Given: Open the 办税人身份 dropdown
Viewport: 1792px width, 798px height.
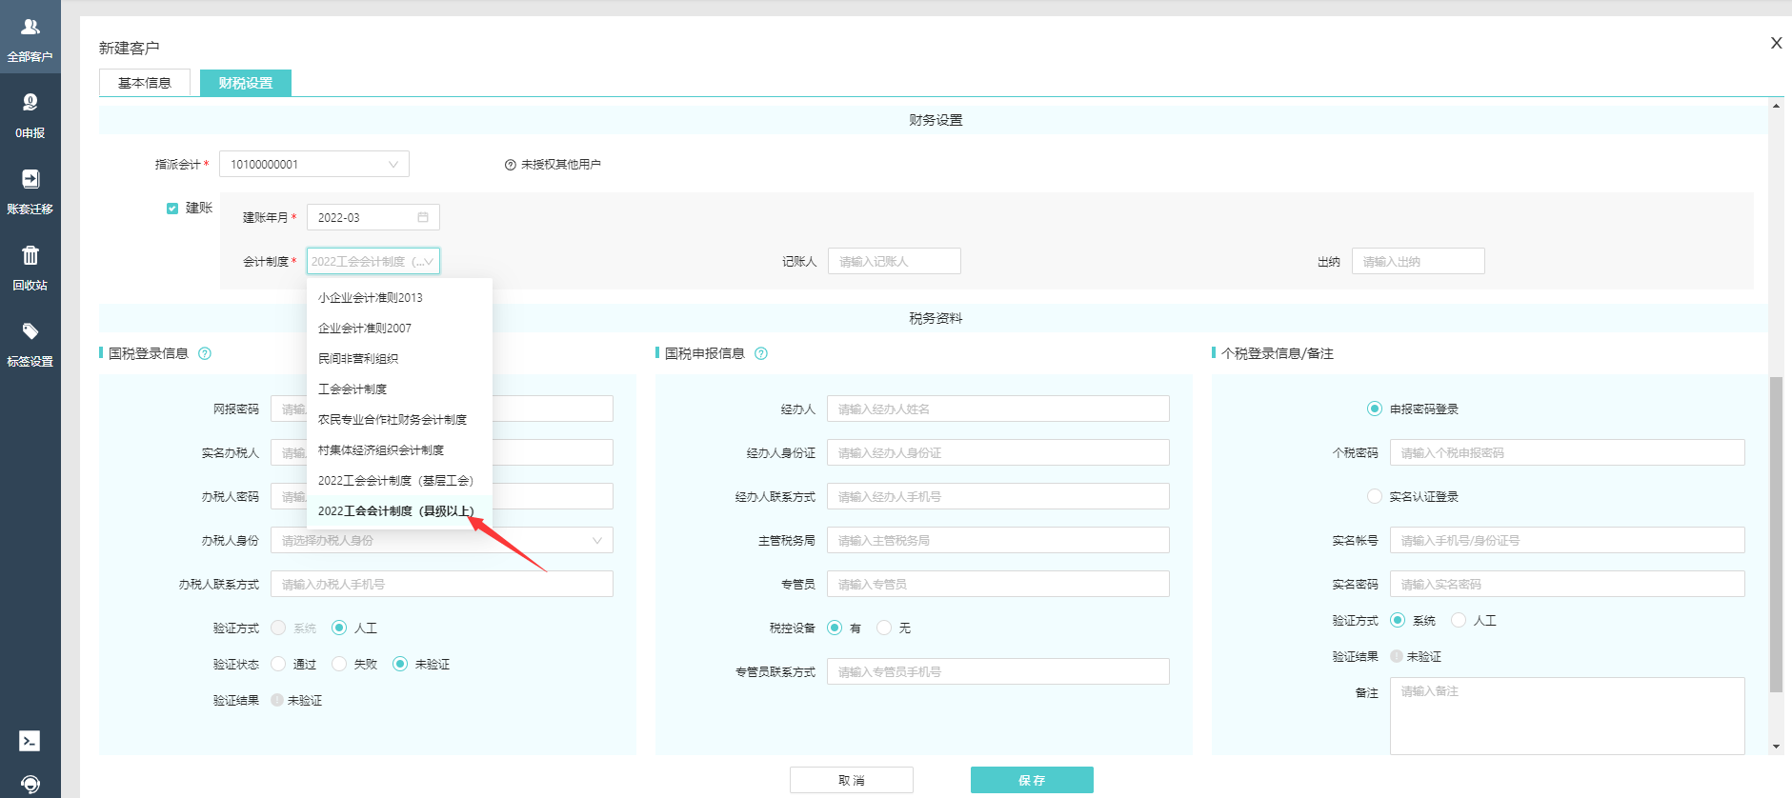Looking at the screenshot, I should [441, 540].
